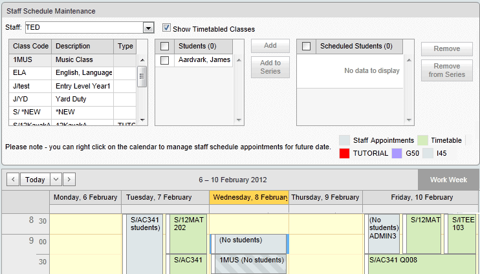Screen dimensions: 480x274
Task: Click the red TUTORIAL legend swatch
Action: tap(344, 153)
